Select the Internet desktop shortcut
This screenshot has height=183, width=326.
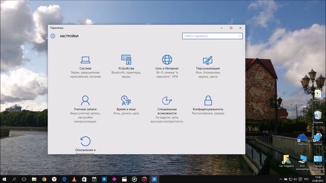point(318,139)
